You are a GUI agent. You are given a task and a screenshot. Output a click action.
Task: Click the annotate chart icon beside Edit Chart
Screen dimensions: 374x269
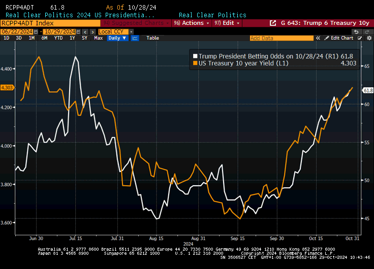coord(360,38)
